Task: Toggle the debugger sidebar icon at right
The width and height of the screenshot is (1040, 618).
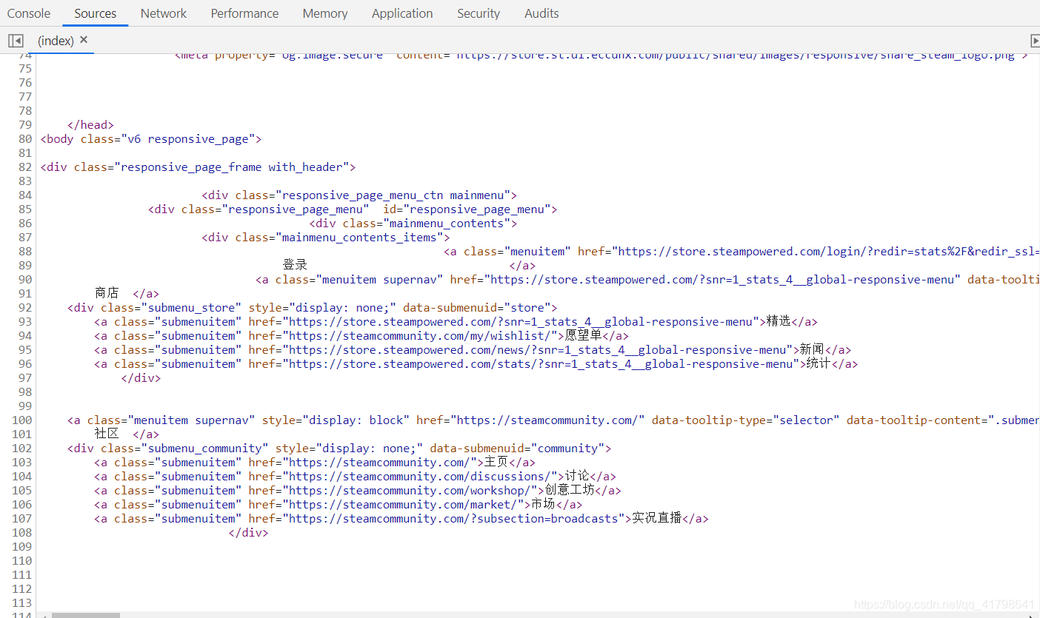Action: tap(1035, 41)
